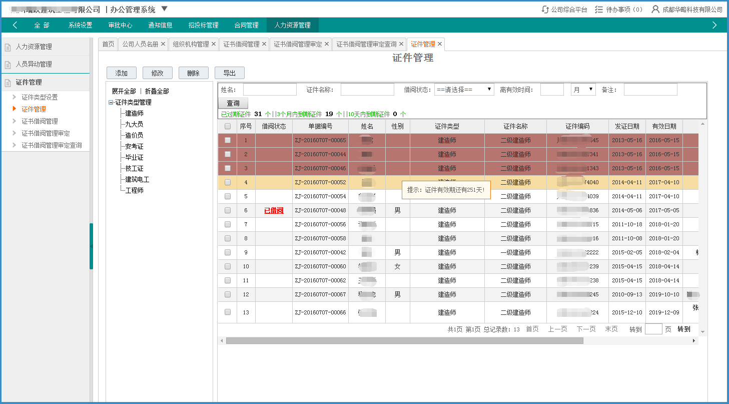
Task: Select 建筑电工 in the type tree
Action: pyautogui.click(x=137, y=179)
